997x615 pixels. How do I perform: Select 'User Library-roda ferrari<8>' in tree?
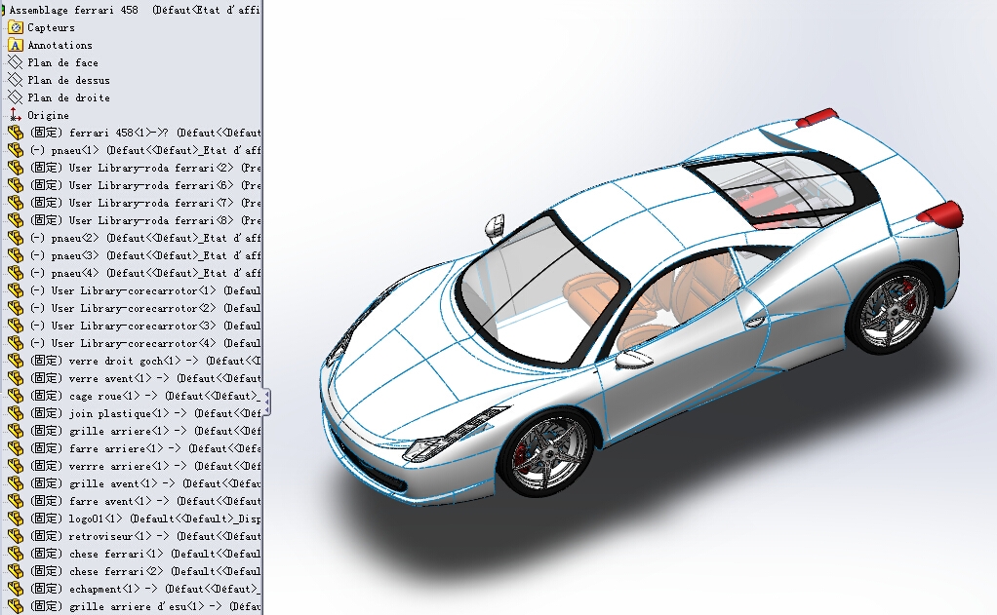[145, 220]
